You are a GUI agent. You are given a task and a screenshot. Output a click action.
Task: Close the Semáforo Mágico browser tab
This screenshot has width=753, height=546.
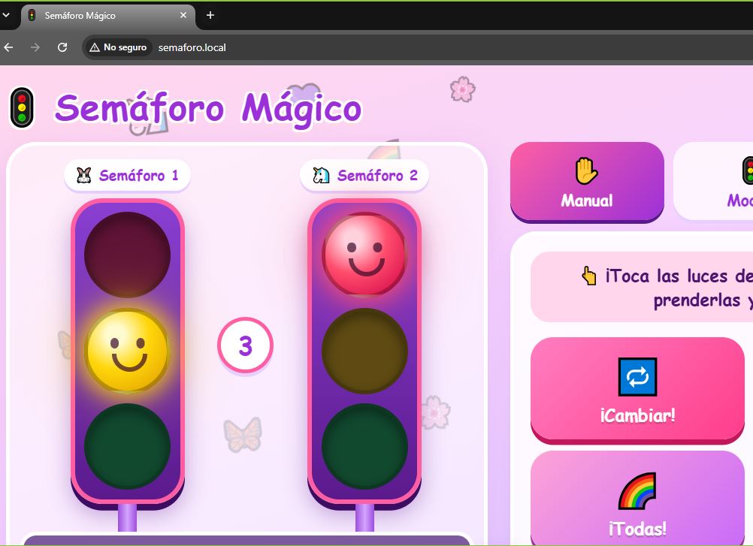(183, 15)
